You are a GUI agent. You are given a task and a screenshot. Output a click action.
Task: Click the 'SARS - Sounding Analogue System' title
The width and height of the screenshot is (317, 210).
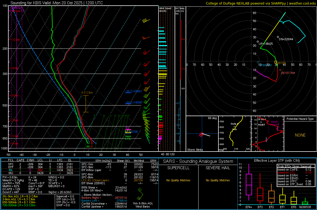pos(198,161)
